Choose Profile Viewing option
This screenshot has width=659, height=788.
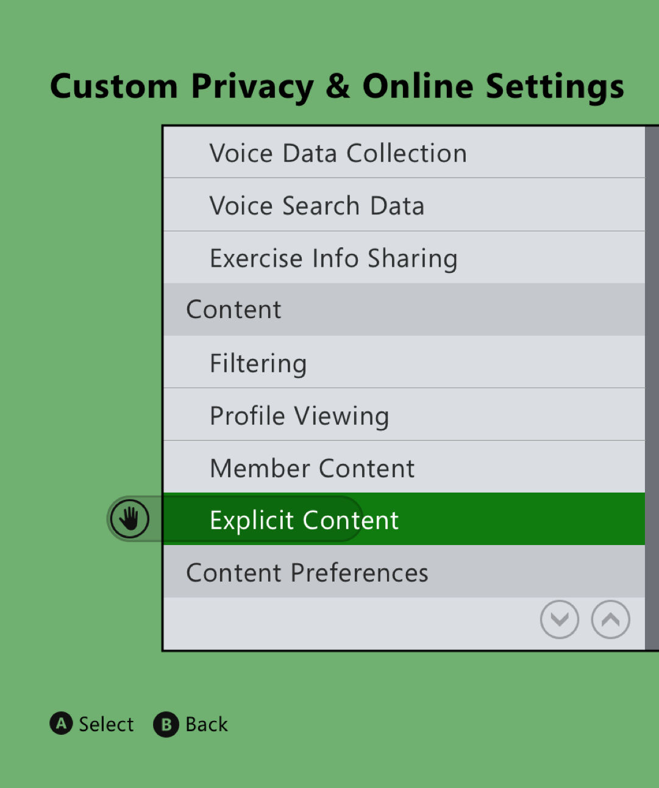pyautogui.click(x=299, y=416)
